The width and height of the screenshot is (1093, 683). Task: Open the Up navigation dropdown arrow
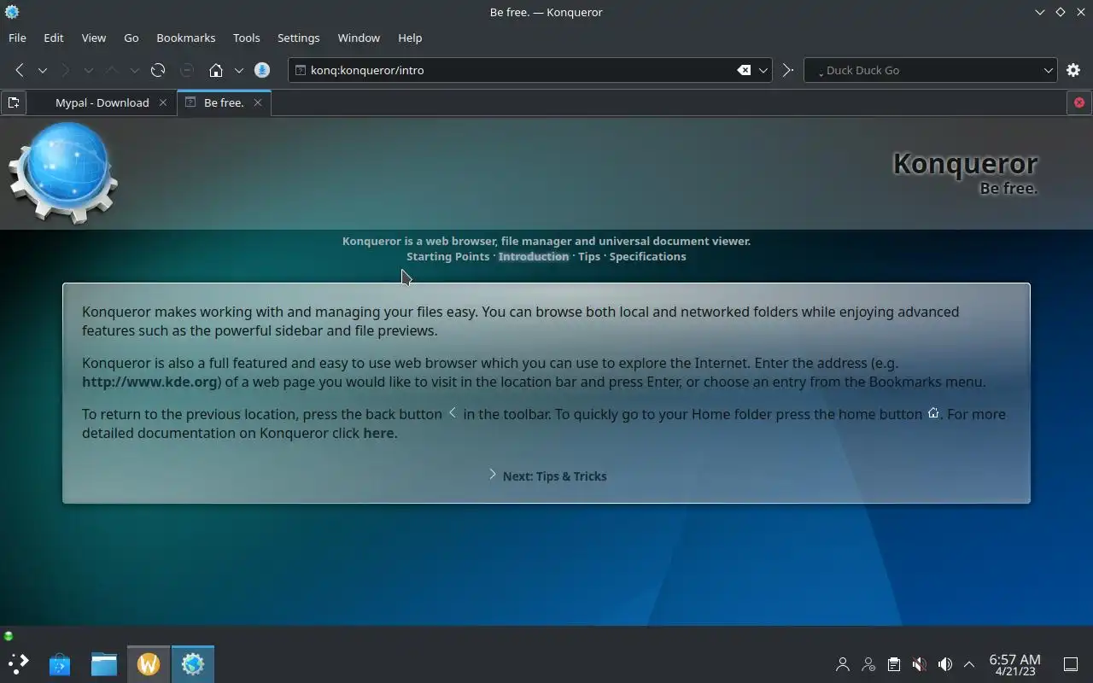tap(134, 70)
